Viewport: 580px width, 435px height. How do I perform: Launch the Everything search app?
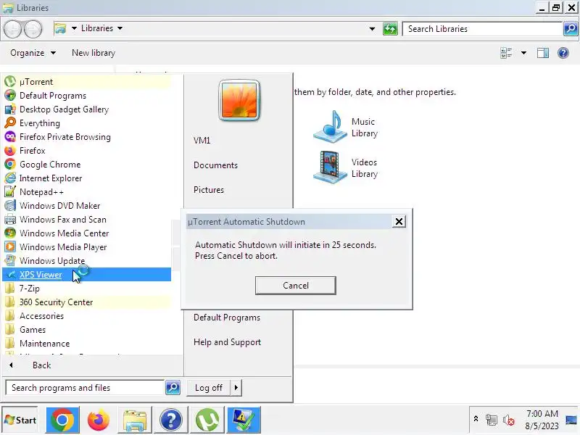point(87,123)
